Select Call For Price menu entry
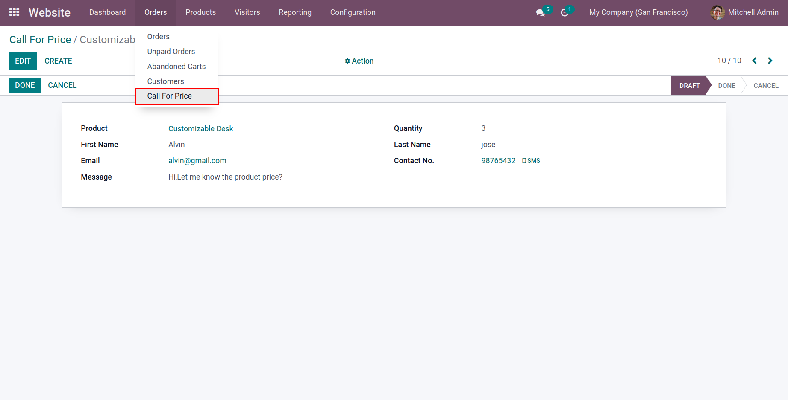This screenshot has width=788, height=400. click(x=176, y=96)
